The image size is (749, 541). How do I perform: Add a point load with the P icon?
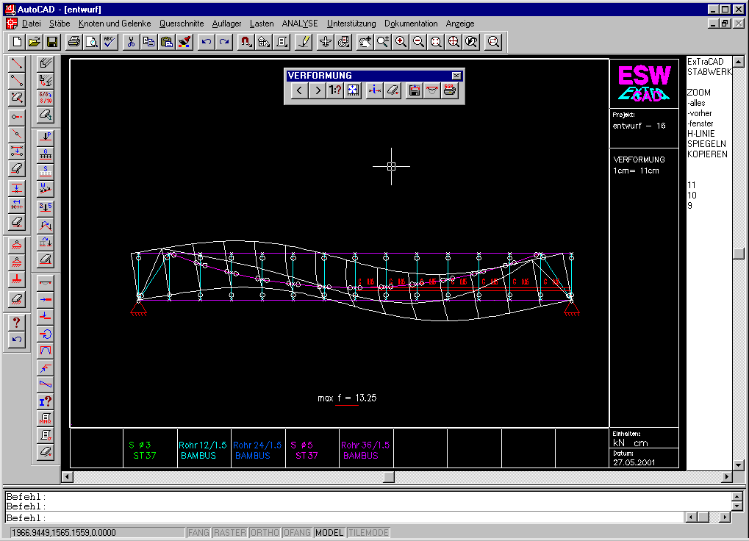46,137
